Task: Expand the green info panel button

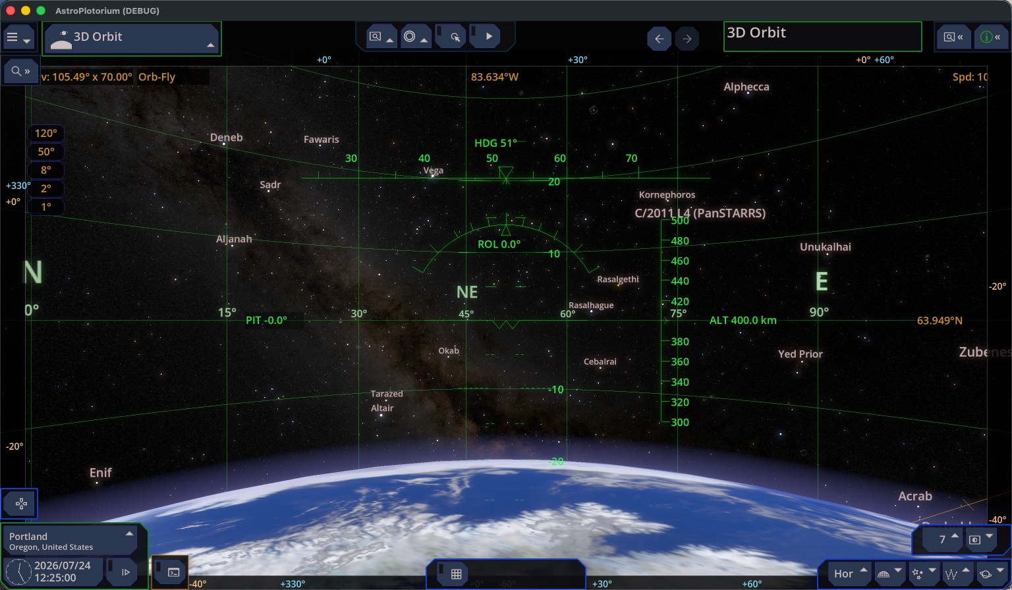Action: click(x=990, y=38)
